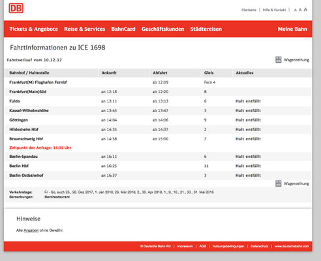Open Datenschutz footer link
Image resolution: width=321 pixels, height=261 pixels.
[260, 246]
